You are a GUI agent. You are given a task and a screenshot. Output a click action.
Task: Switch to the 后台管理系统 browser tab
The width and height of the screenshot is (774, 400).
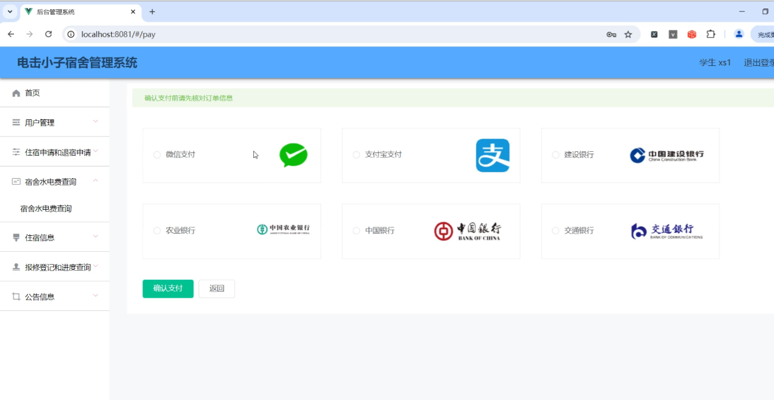(x=79, y=12)
